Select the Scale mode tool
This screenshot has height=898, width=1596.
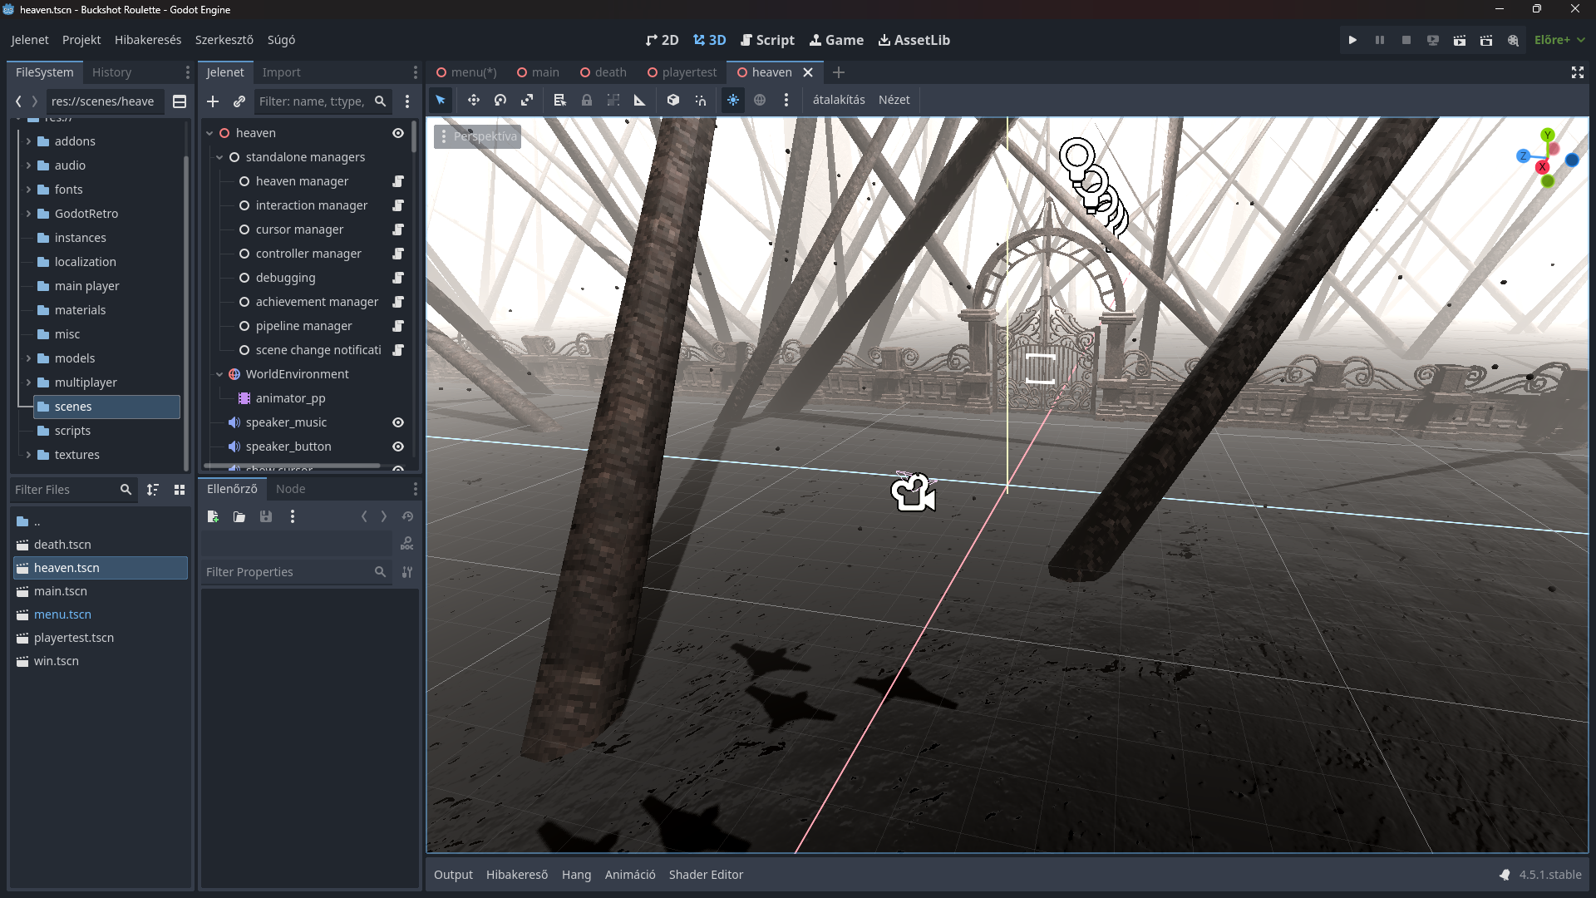(x=527, y=100)
